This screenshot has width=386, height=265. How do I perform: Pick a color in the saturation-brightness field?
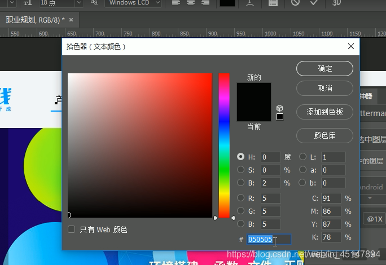pos(140,145)
